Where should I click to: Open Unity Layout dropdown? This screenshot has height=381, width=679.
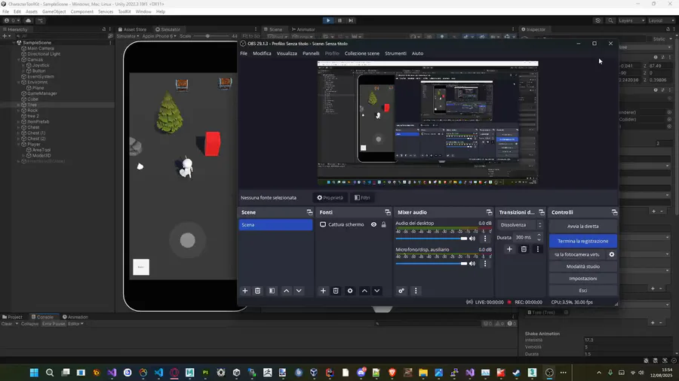coord(661,20)
